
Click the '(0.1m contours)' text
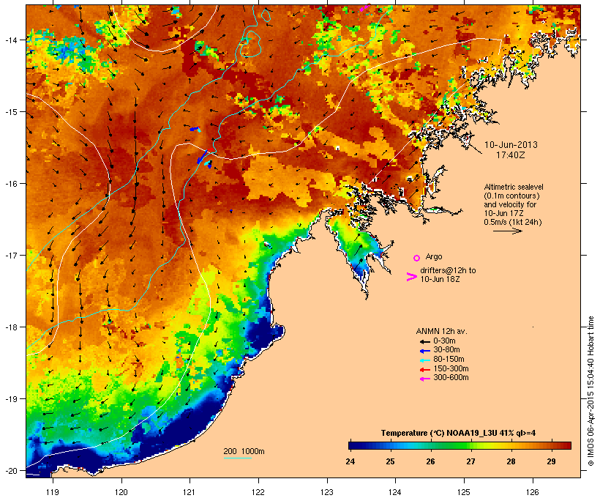511,196
